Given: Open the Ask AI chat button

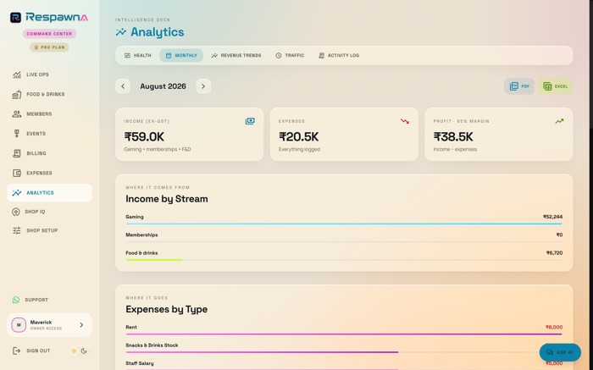Looking at the screenshot, I should point(560,352).
